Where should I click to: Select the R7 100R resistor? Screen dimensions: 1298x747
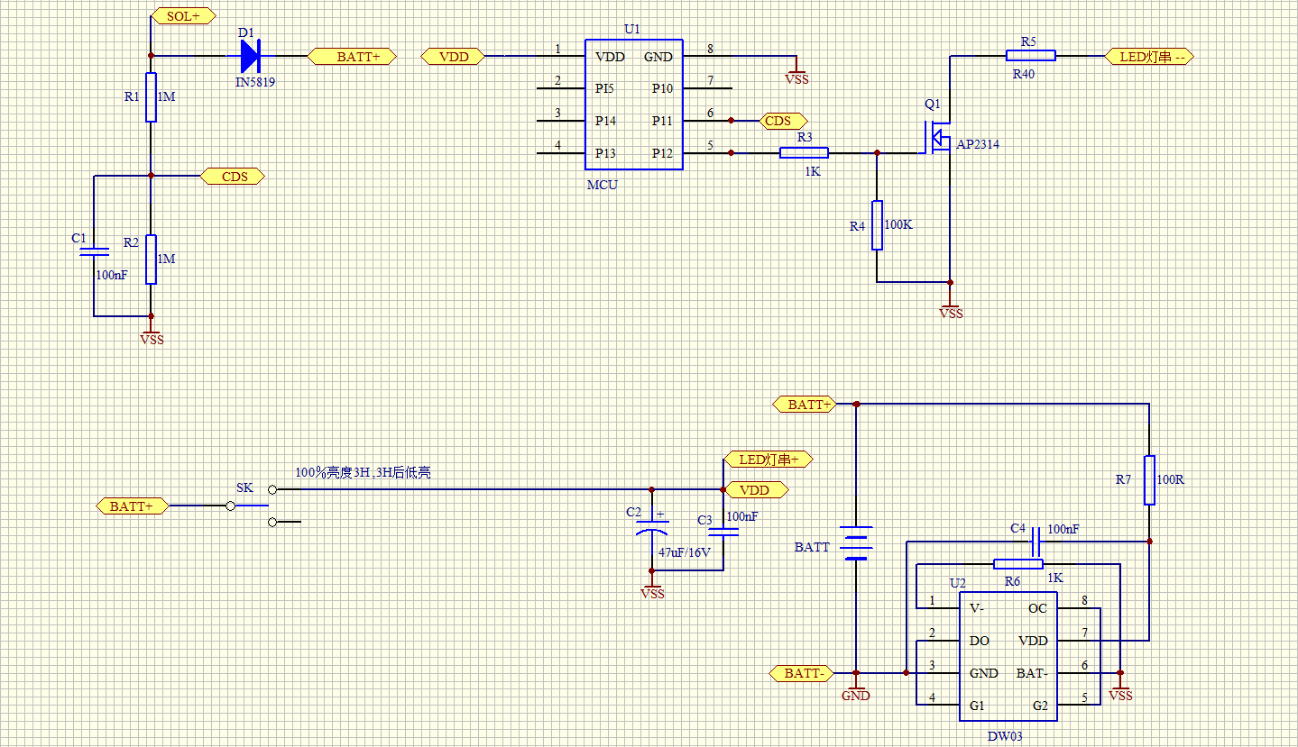[x=1149, y=480]
